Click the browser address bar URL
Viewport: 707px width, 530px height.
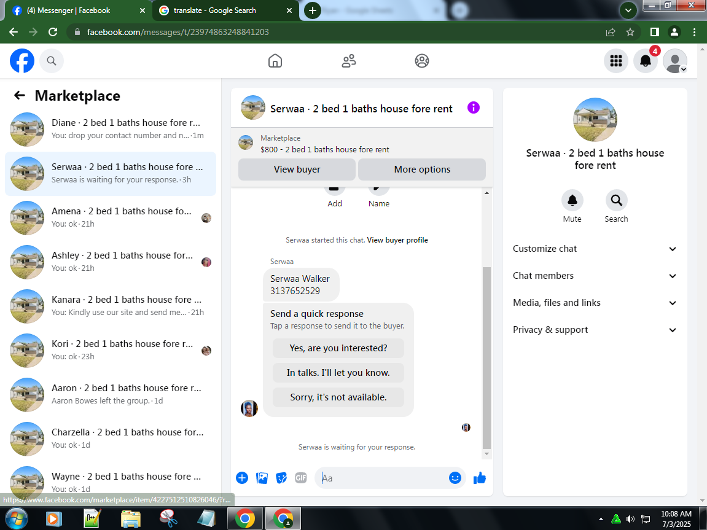point(178,32)
